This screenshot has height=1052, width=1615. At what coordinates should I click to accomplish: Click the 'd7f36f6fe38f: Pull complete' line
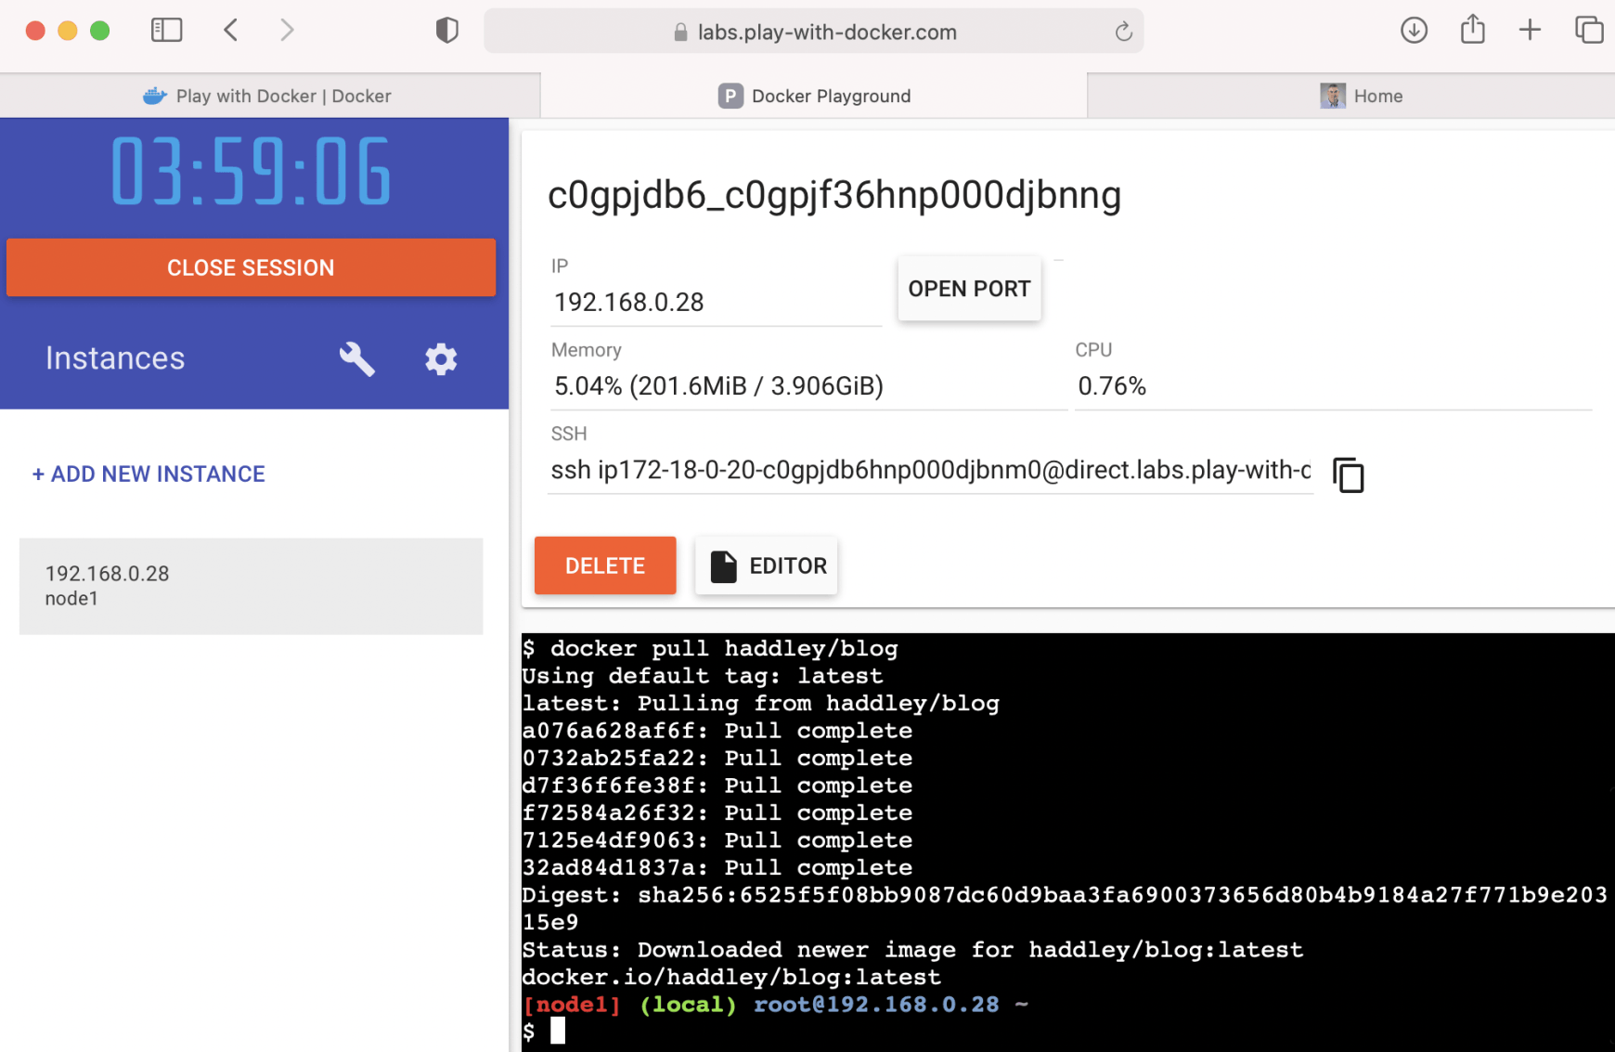(717, 786)
